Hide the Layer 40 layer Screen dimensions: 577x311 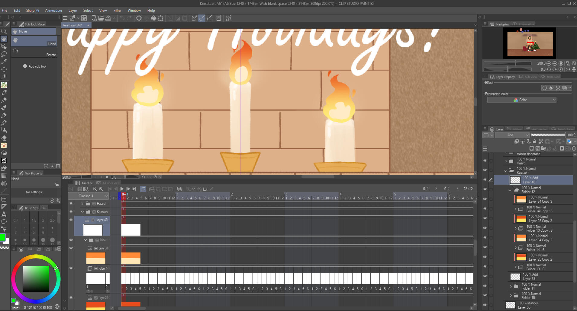(x=485, y=180)
